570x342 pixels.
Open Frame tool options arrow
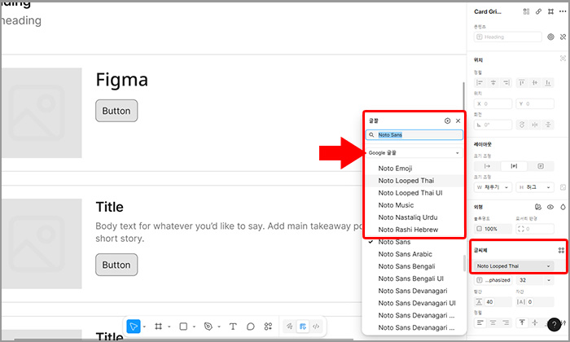[169, 327]
